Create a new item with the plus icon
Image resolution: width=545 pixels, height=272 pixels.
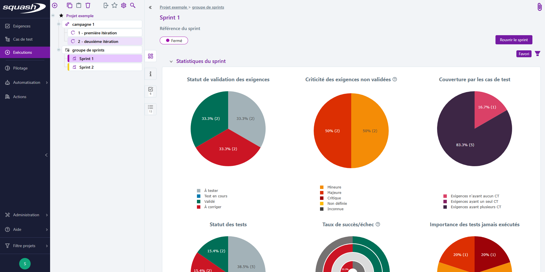[x=54, y=5]
